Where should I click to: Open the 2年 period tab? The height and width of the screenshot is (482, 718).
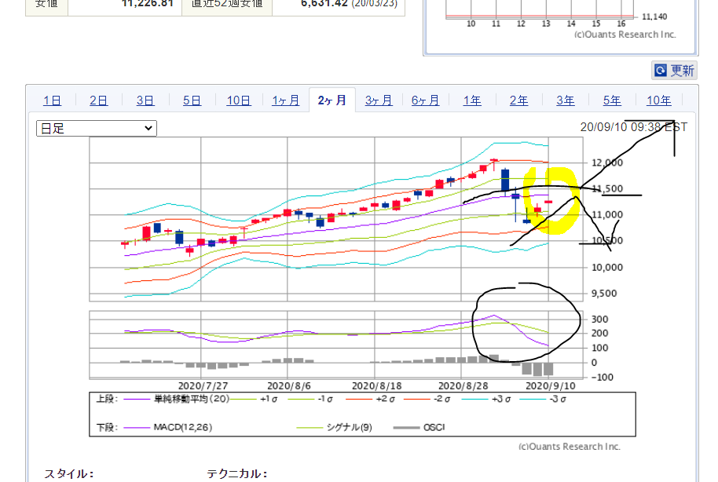518,100
